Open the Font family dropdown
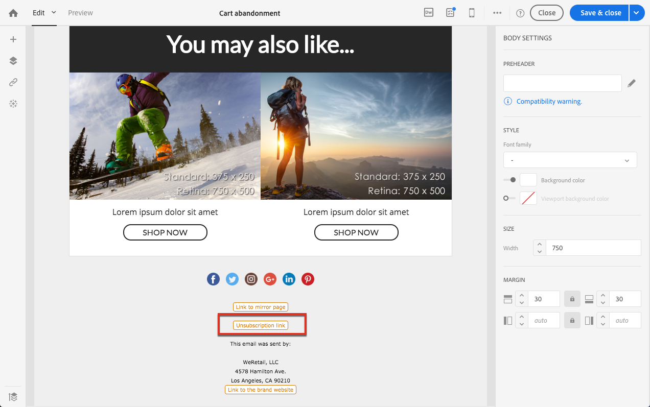 click(570, 160)
